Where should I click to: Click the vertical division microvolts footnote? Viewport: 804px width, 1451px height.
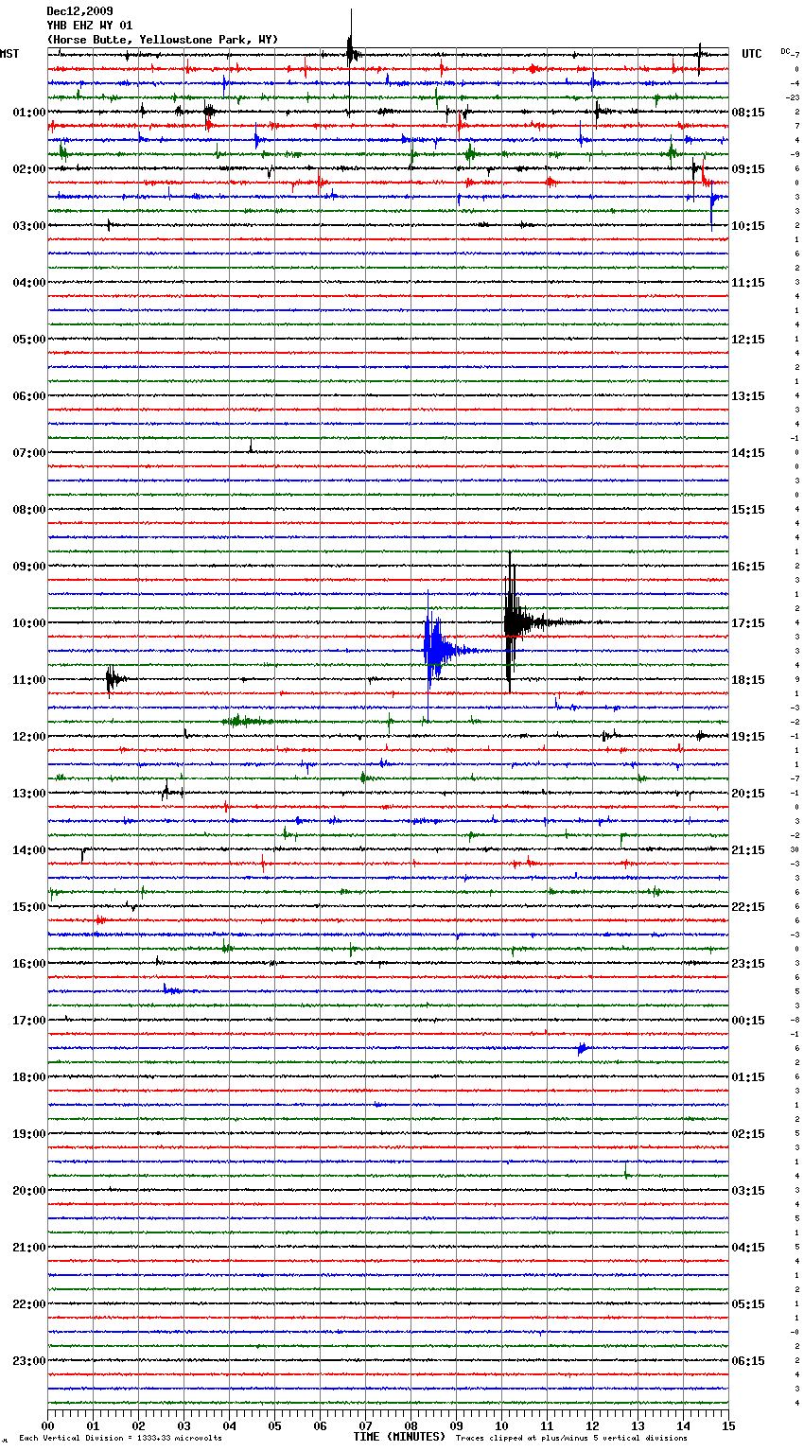pos(120,1439)
